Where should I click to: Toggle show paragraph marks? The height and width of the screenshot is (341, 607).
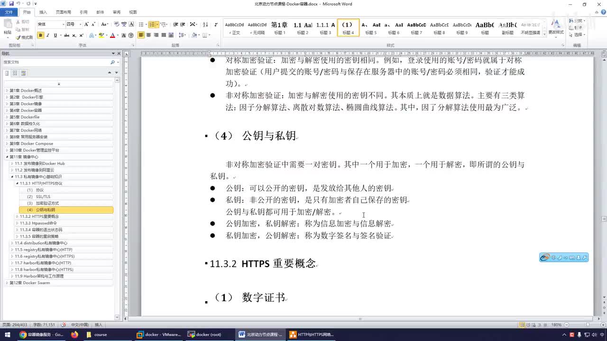point(216,24)
